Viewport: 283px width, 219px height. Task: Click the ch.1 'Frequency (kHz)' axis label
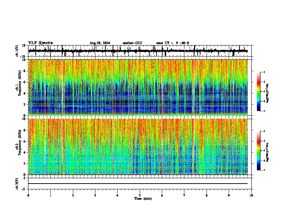(x=20, y=83)
